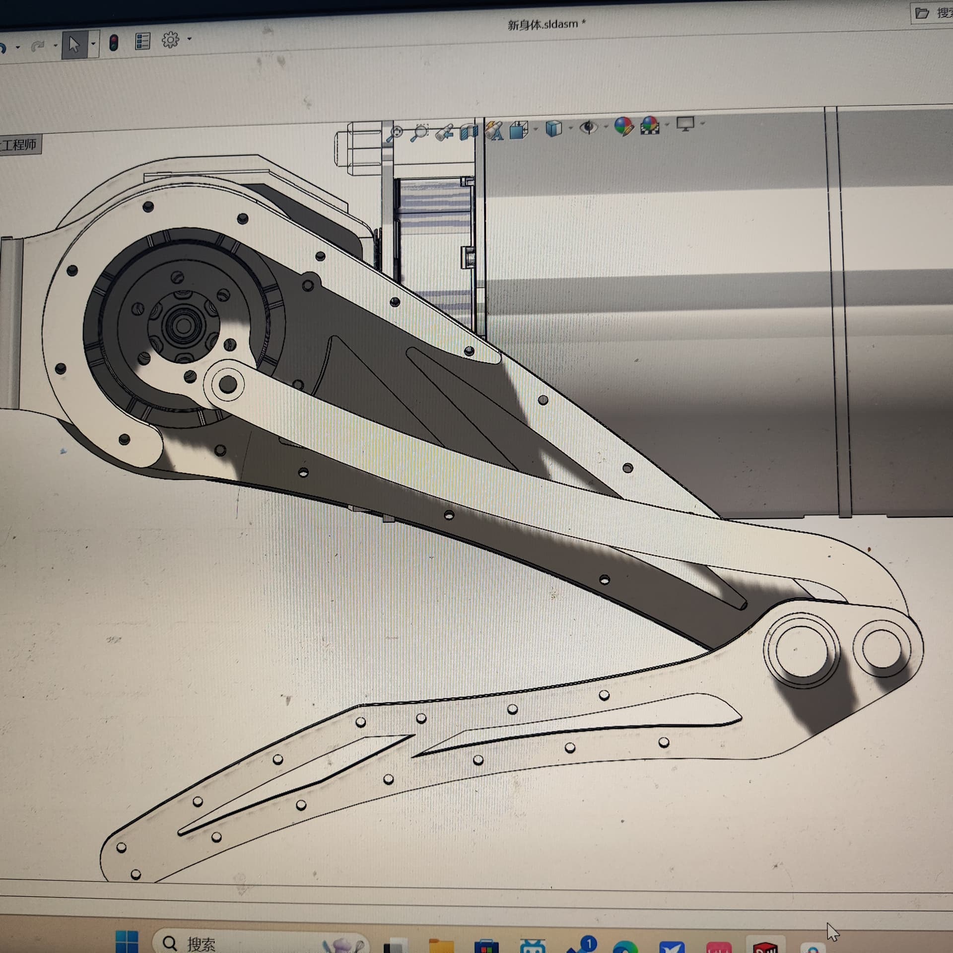The height and width of the screenshot is (953, 953).
Task: Expand the Redo dropdown arrow
Action: click(x=55, y=46)
